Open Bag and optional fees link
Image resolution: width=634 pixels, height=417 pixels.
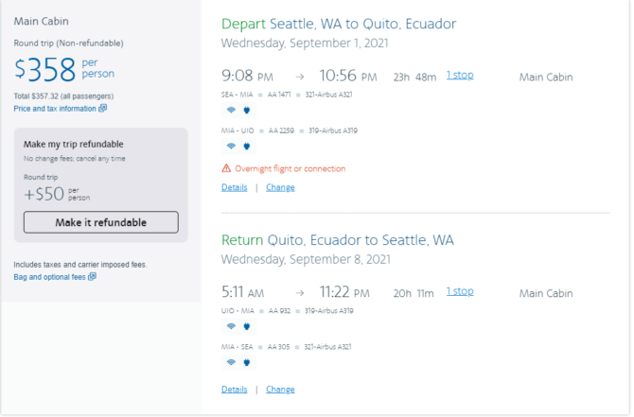[50, 277]
